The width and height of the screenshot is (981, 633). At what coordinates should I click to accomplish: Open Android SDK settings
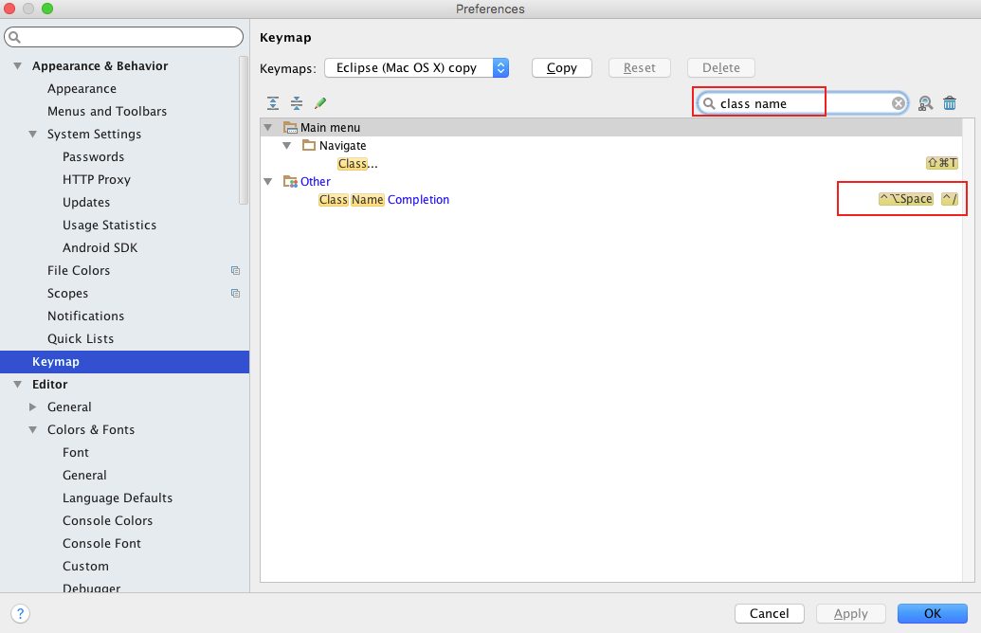100,247
